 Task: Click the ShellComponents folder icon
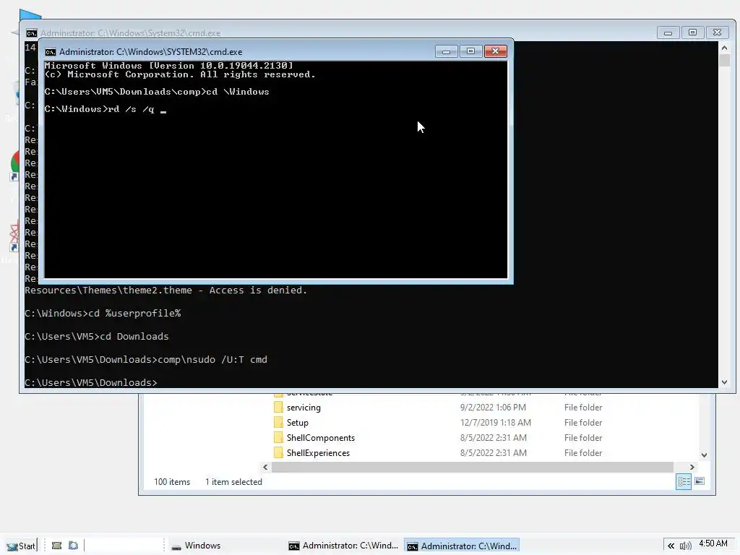[278, 437]
